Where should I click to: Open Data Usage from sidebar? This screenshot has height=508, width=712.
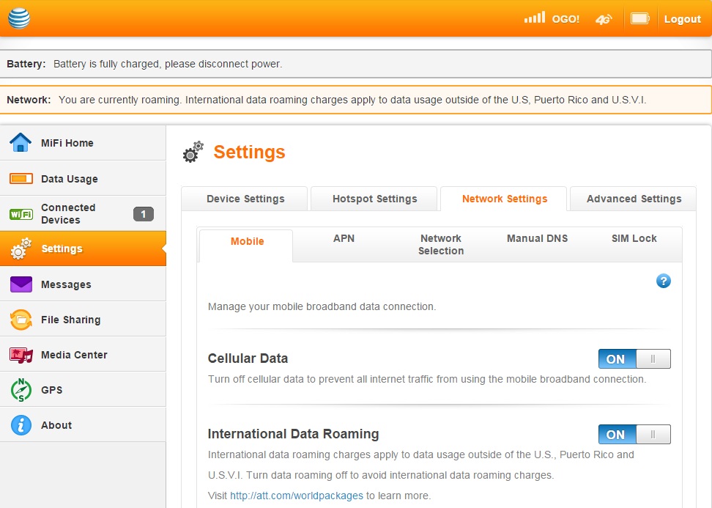(83, 179)
